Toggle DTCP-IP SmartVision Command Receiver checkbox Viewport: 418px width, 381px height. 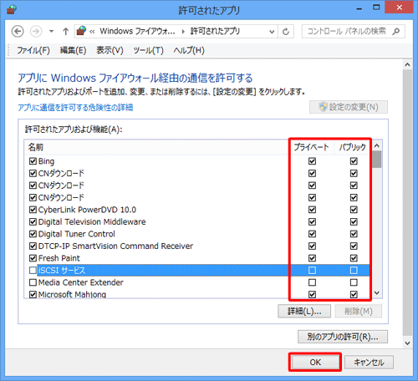coord(33,246)
